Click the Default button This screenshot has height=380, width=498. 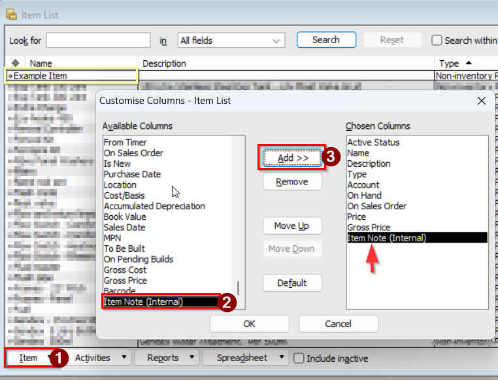click(292, 283)
